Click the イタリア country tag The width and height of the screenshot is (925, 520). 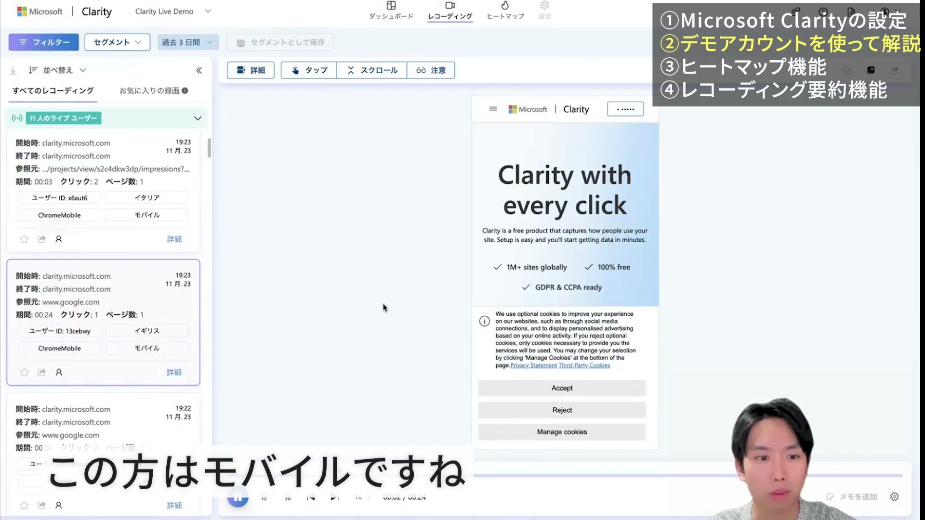[x=147, y=198]
